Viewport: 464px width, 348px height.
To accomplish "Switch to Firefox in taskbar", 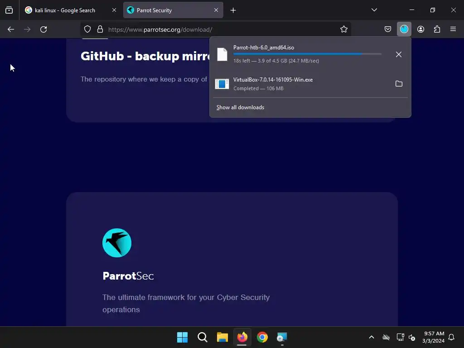I will coord(242,337).
